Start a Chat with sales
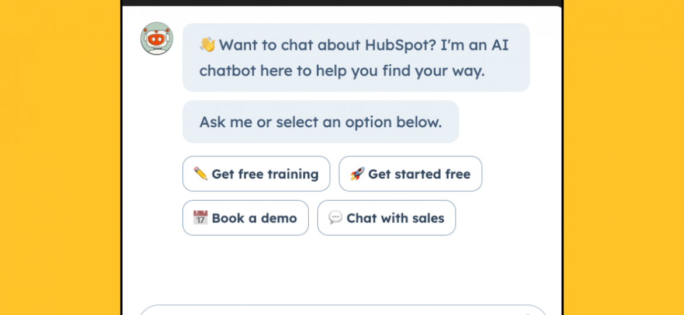684x315 pixels. tap(395, 218)
